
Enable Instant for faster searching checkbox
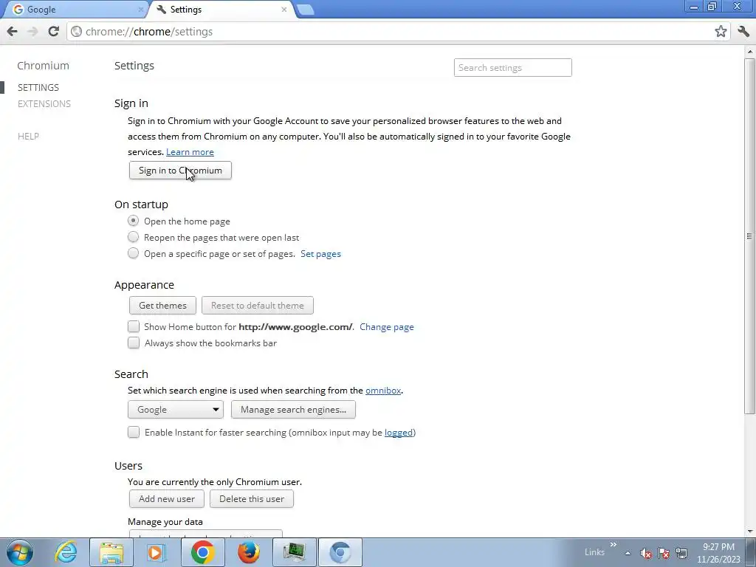point(134,432)
